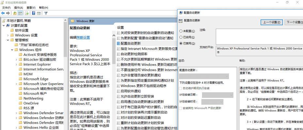Open the 计划安装时间 dropdown

pyautogui.click(x=212, y=102)
